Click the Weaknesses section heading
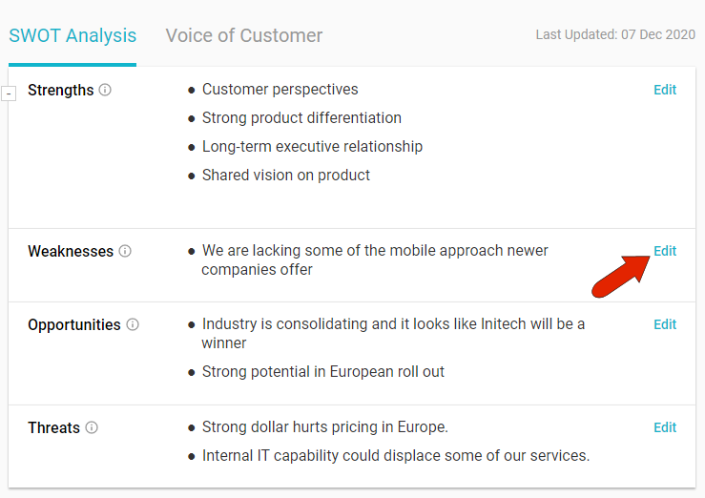705x498 pixels. coord(71,252)
